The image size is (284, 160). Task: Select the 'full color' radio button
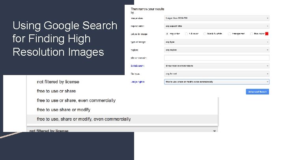point(186,34)
